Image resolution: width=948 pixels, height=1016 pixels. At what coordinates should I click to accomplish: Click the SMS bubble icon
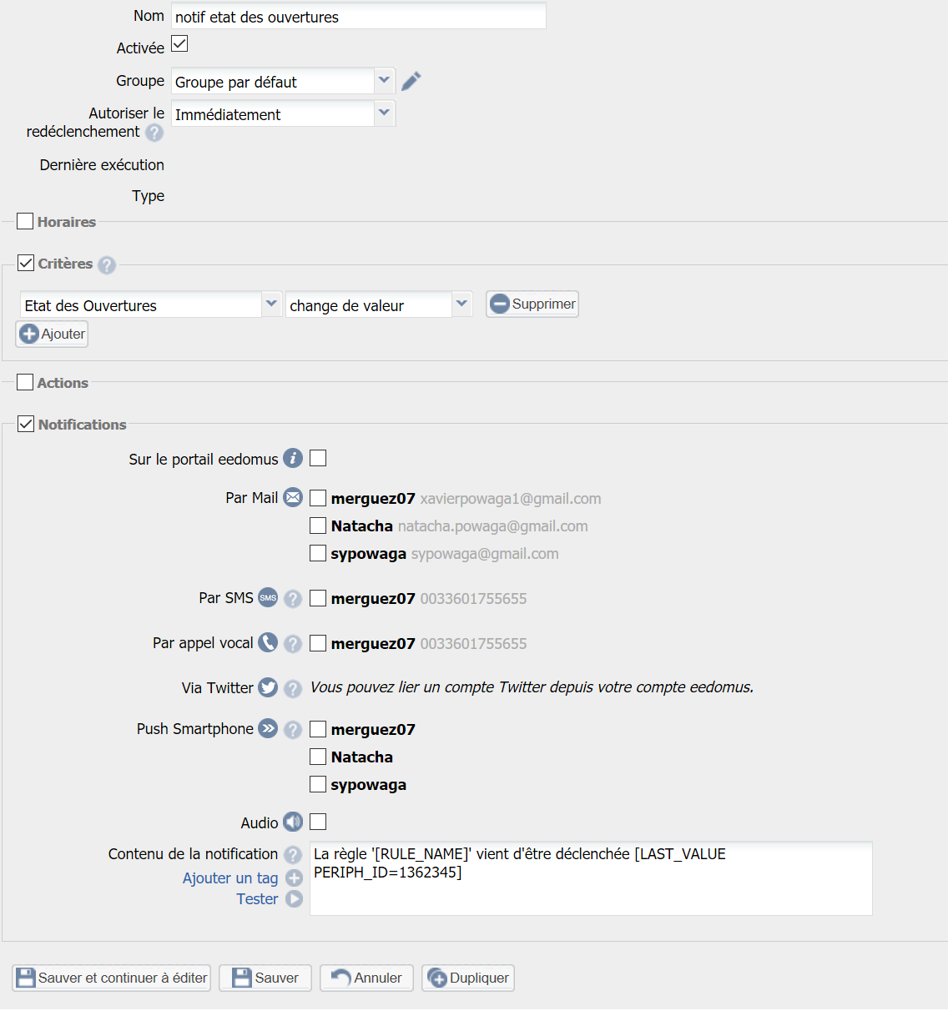pyautogui.click(x=268, y=597)
